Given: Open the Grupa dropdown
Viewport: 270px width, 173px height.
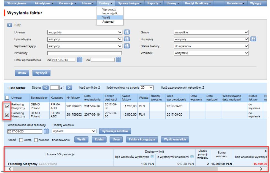Looking at the screenshot, I should pyautogui.click(x=211, y=32).
